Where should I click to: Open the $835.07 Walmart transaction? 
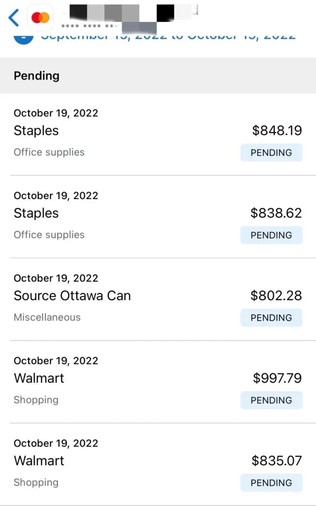click(158, 465)
